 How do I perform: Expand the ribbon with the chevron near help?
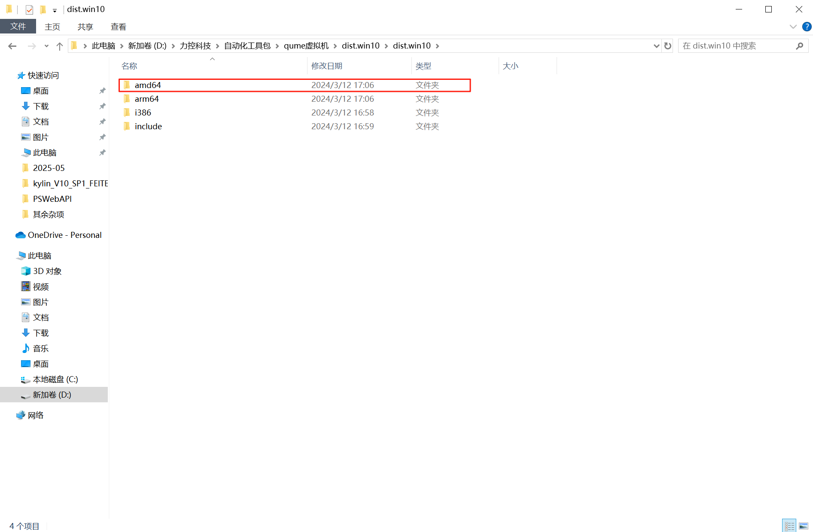click(792, 27)
